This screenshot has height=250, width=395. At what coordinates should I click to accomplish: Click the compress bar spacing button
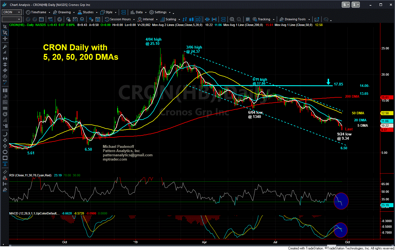[x=207, y=19]
